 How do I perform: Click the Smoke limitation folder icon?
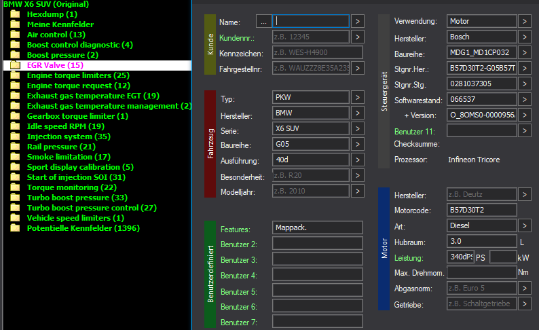click(15, 157)
